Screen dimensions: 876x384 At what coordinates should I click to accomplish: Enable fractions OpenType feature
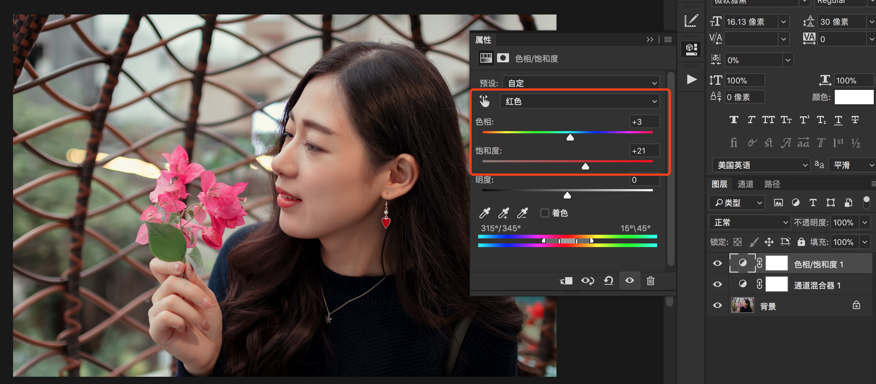(x=856, y=143)
